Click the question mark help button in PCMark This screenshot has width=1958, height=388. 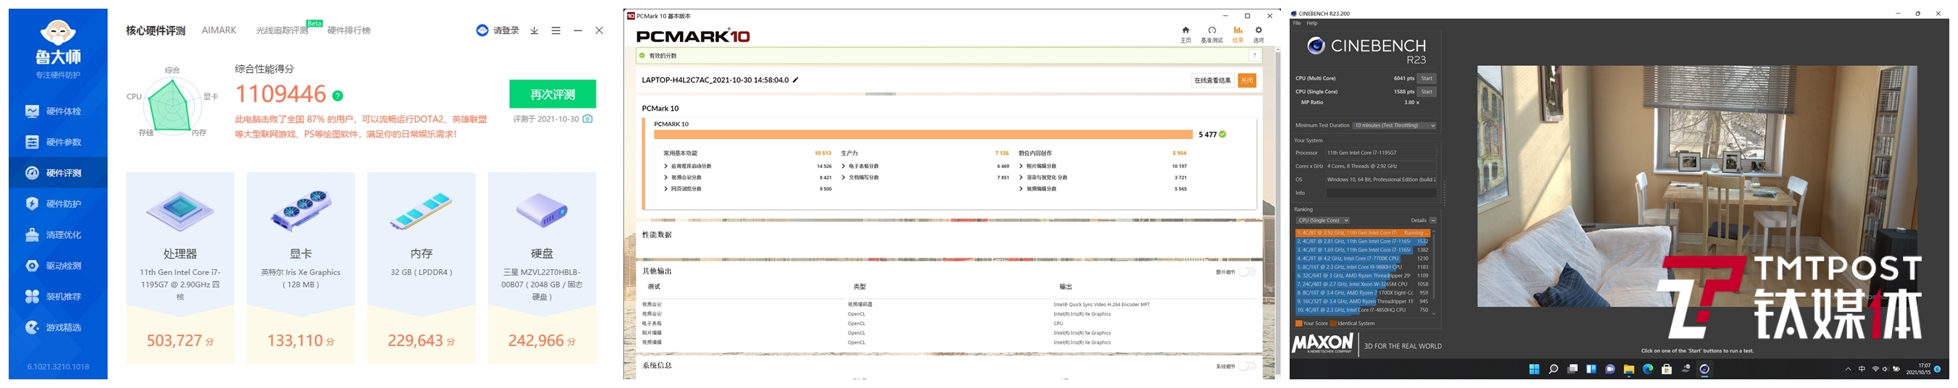click(x=1254, y=56)
